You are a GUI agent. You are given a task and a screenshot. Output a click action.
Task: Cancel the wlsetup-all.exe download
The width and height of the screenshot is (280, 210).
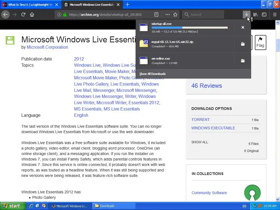[x=243, y=27]
